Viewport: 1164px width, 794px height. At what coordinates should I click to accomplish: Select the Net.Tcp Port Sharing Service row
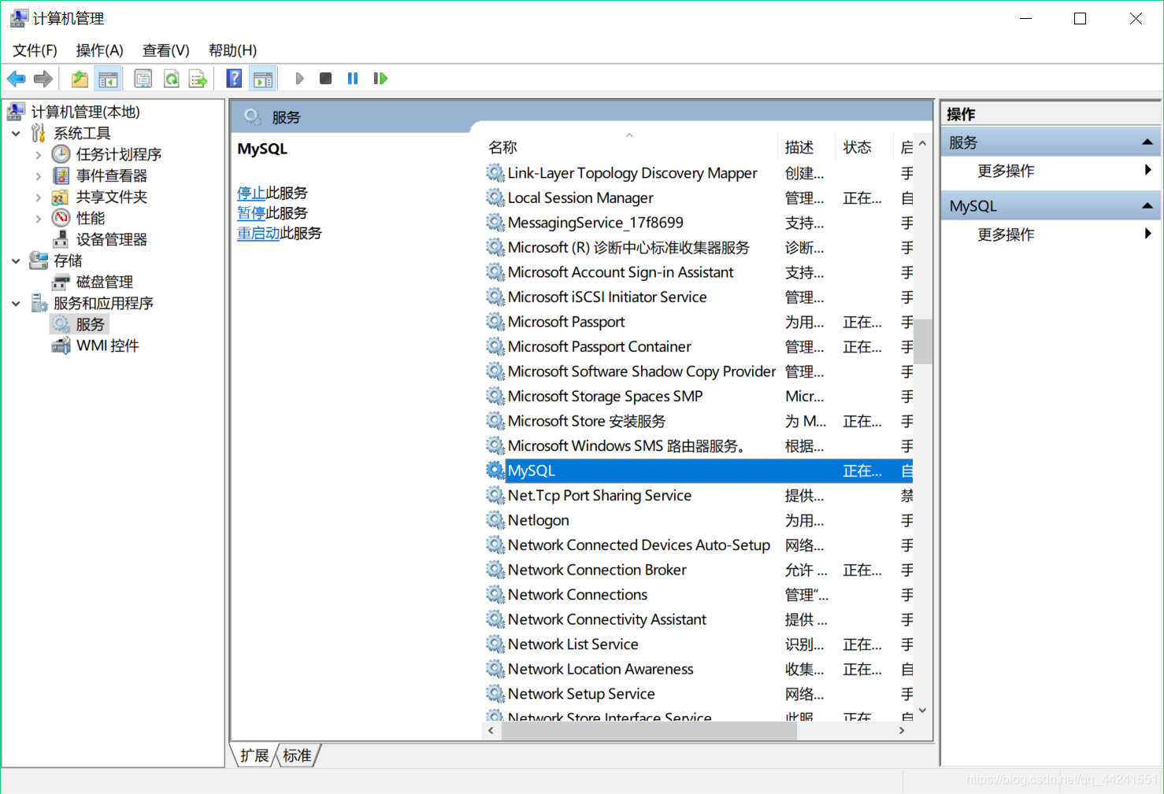[698, 496]
